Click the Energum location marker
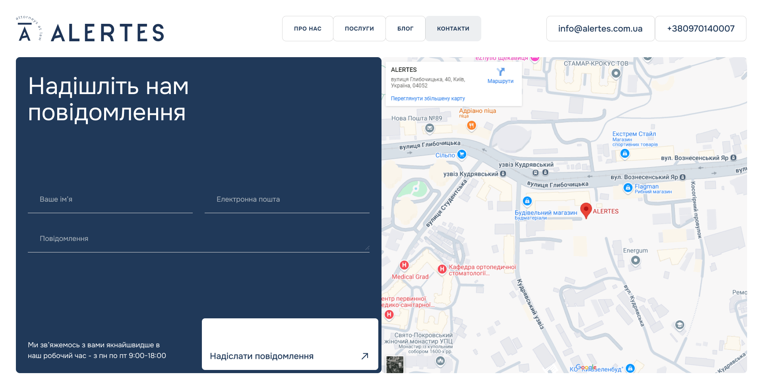 635,260
